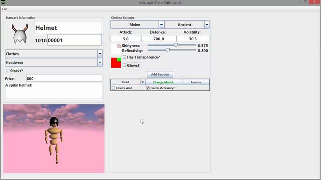Click the Defence value field 700.0
The image size is (321, 180).
pyautogui.click(x=158, y=39)
